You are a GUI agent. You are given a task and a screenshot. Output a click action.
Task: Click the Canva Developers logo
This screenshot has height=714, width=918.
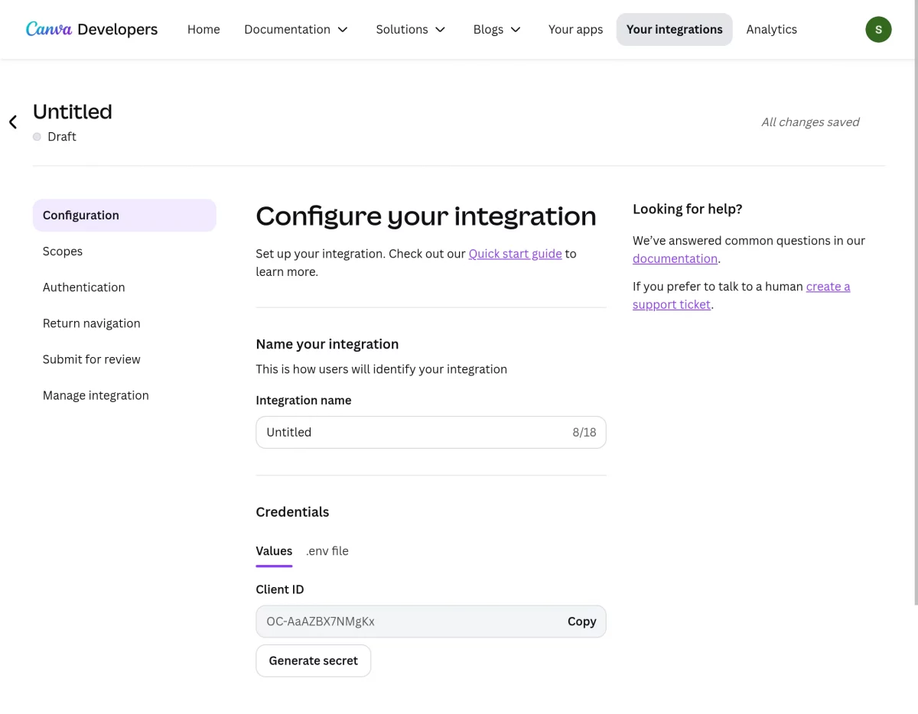tap(92, 29)
